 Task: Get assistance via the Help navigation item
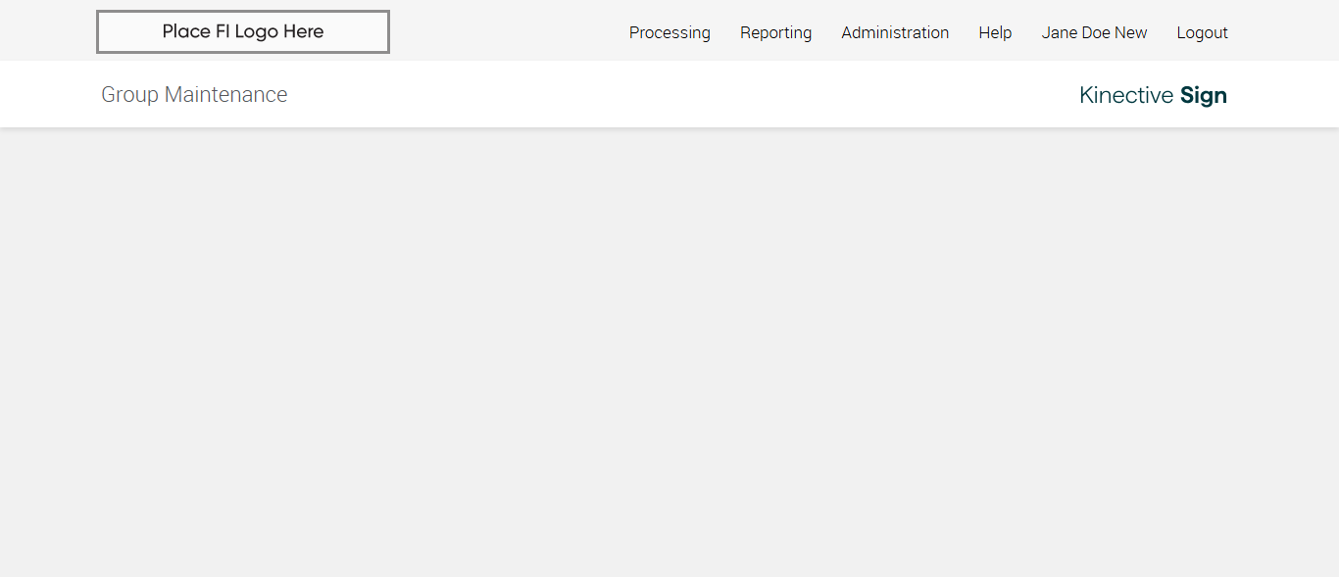tap(995, 32)
